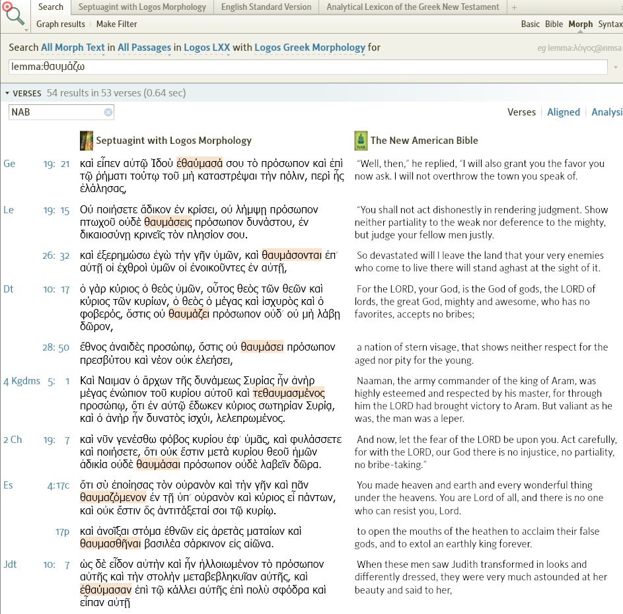
Task: Open Analytical Lexicon of the Greek New Testament tab
Action: point(413,7)
